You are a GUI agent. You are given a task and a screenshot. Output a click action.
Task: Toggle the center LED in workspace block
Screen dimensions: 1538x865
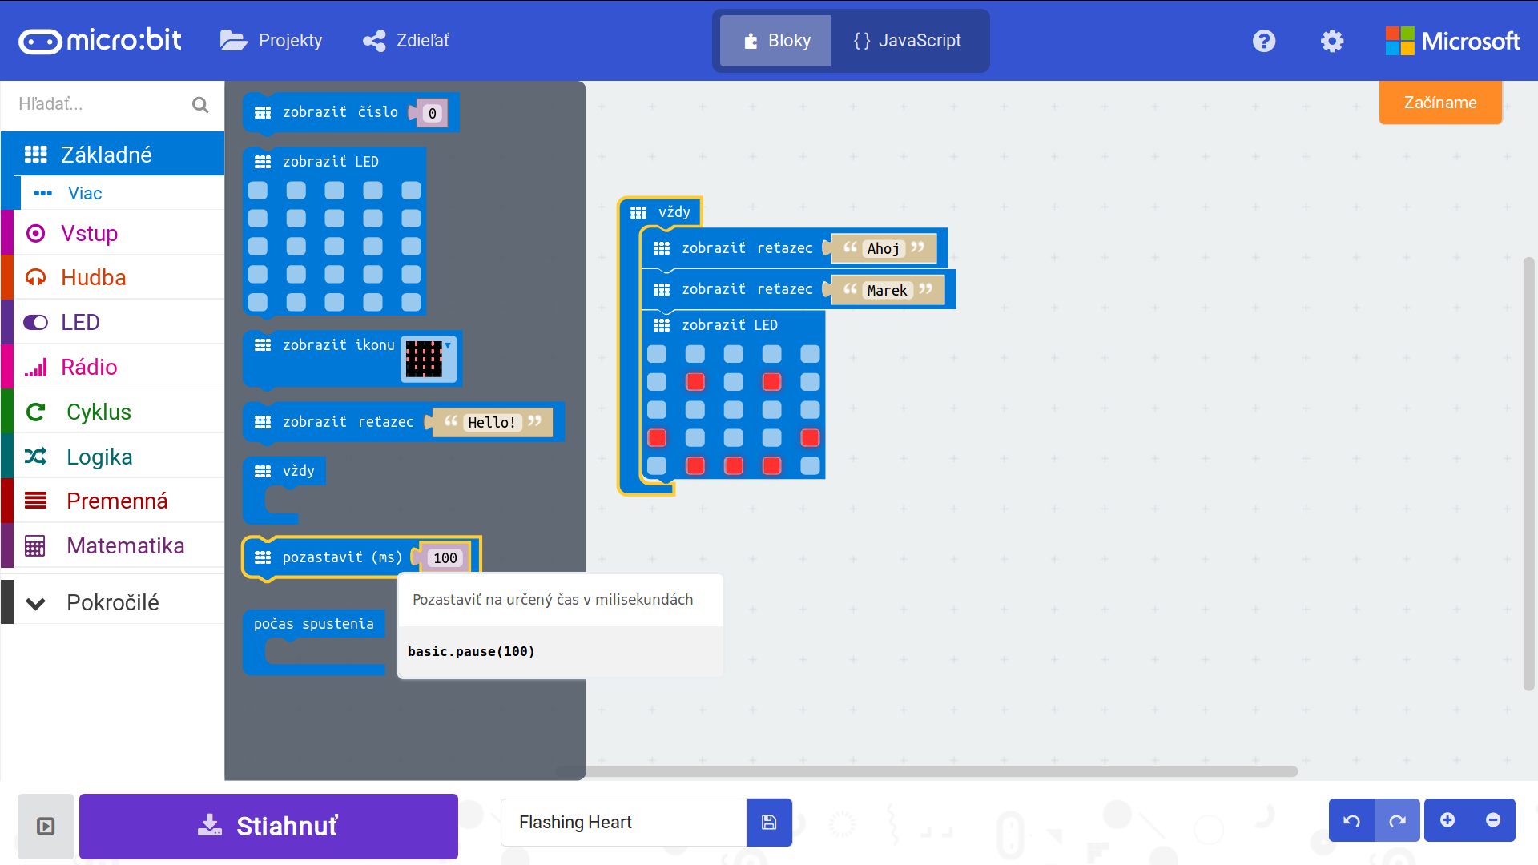pyautogui.click(x=734, y=410)
